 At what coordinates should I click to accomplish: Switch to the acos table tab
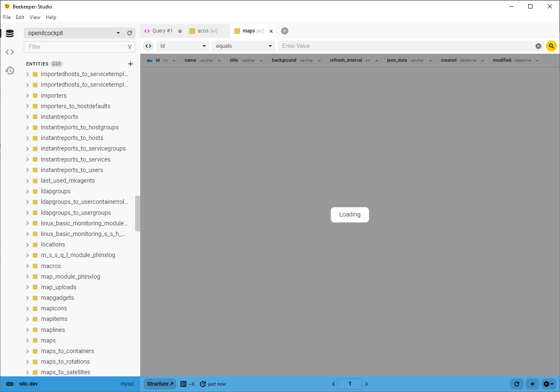tap(207, 30)
